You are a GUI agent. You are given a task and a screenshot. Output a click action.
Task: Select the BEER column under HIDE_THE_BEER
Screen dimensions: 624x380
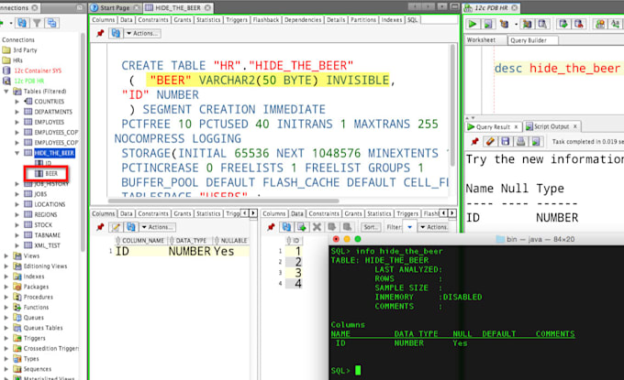pos(51,174)
